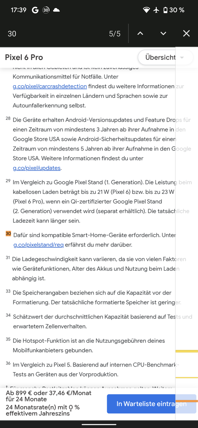Tap the battery icon showing 30 %
Viewport: 198px width, 428px height.
(x=165, y=10)
